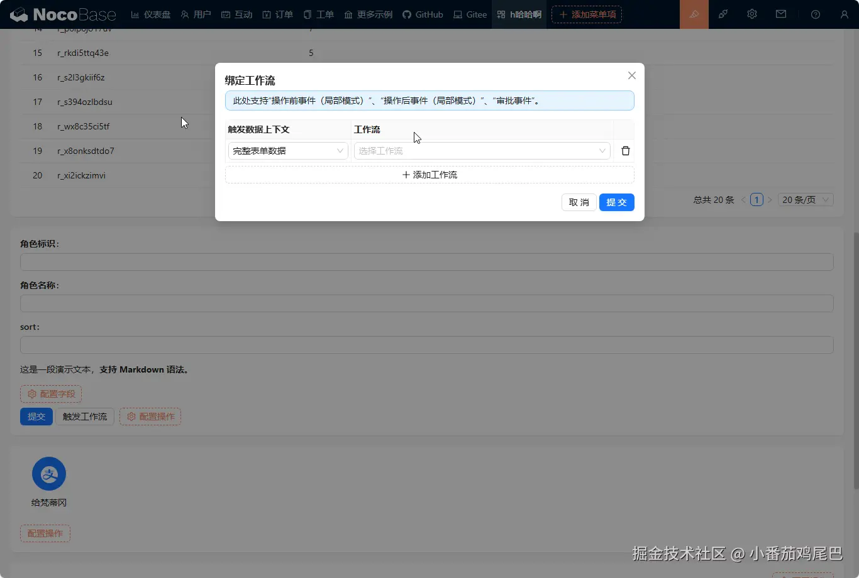Click the page vertical scrollbar
The image size is (859, 578).
coord(855,360)
